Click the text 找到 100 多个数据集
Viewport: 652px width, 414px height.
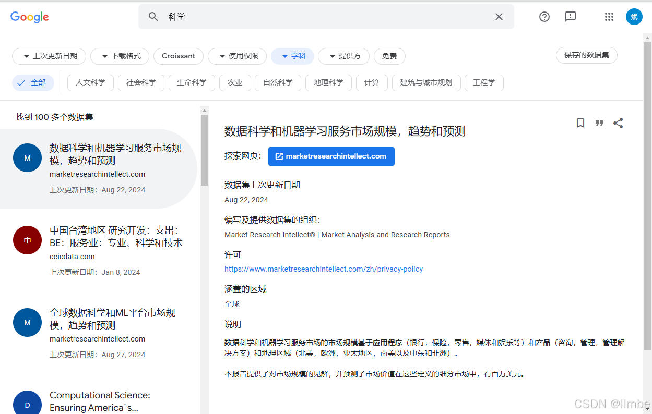coord(54,117)
